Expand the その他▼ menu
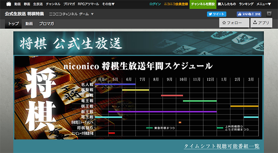The height and width of the screenshot is (153, 278). coord(108,4)
